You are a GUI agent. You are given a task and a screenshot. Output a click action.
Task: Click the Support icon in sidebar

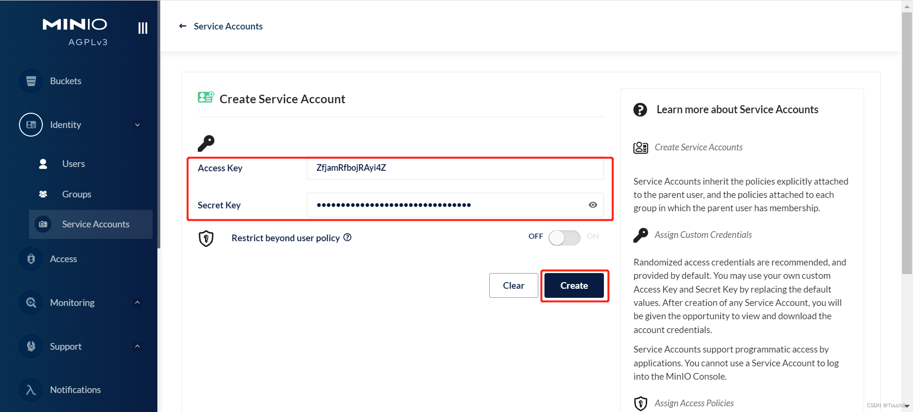click(31, 346)
